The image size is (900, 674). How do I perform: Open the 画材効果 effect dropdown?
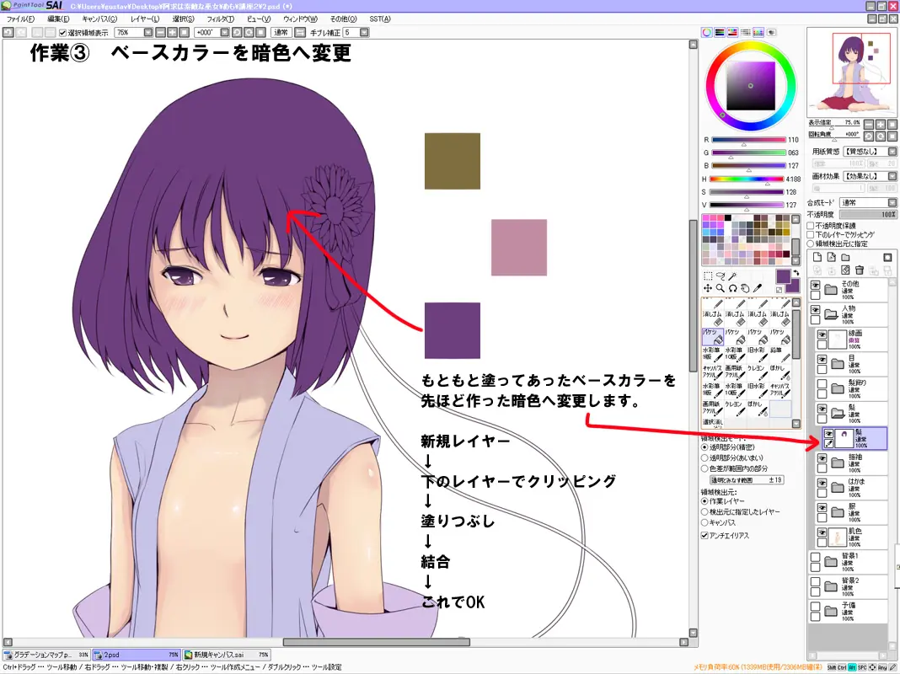coord(892,176)
